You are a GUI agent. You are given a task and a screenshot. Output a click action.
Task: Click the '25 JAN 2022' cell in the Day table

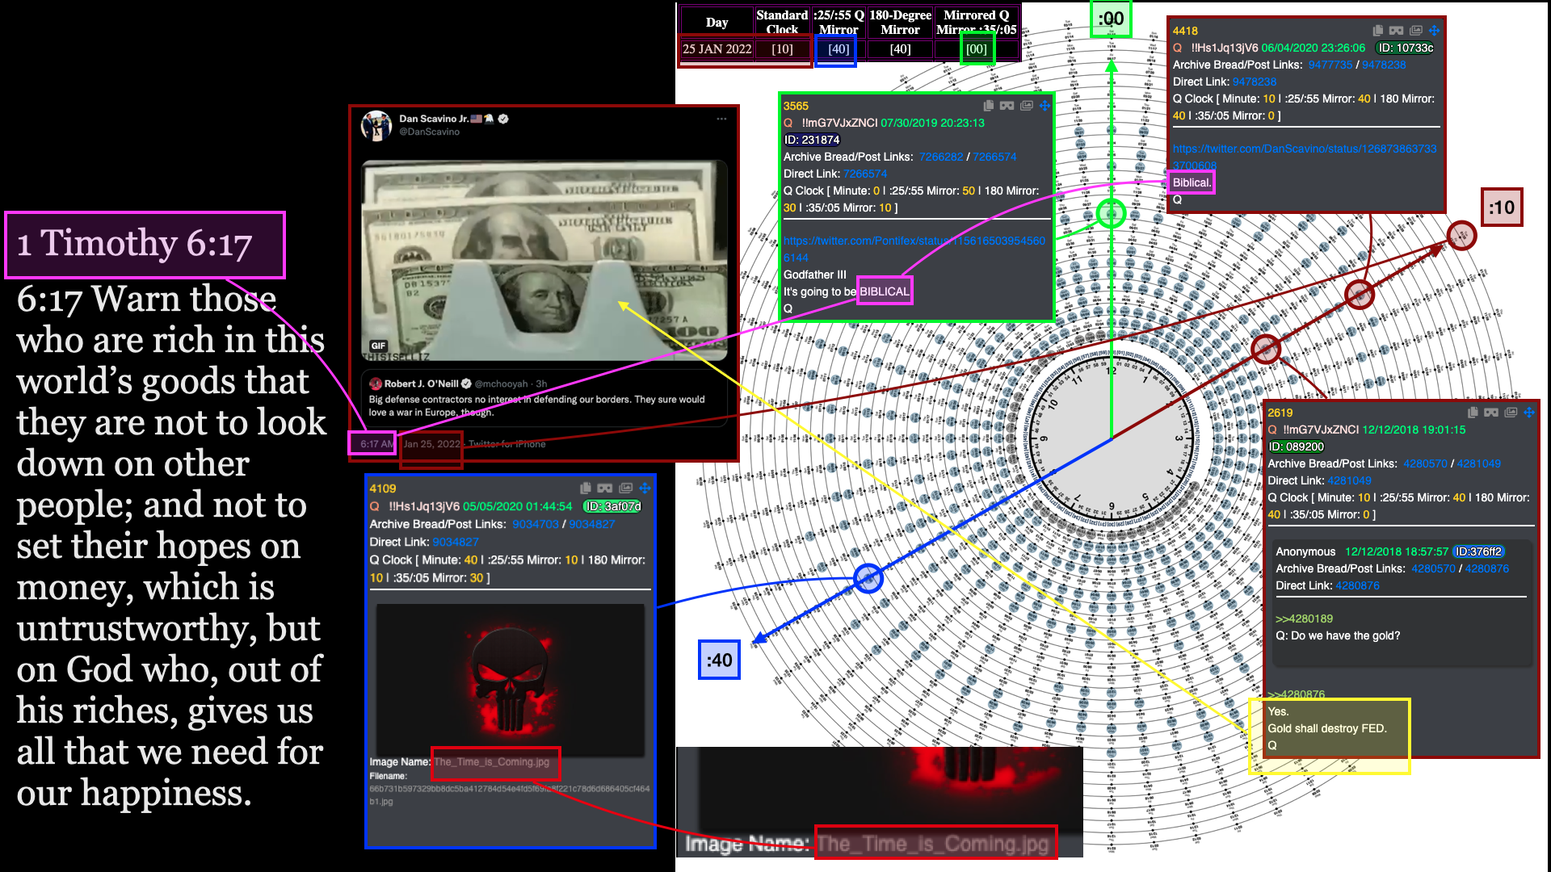[717, 49]
